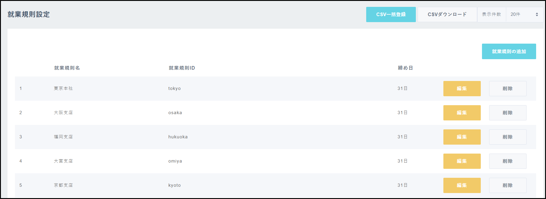Viewport: 546px width, 199px height.
Task: Open the 表示件数 20件 dropdown
Action: (x=524, y=14)
